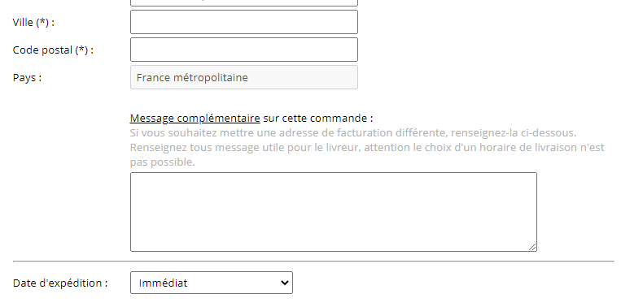Focus the Code postal input field

[244, 50]
